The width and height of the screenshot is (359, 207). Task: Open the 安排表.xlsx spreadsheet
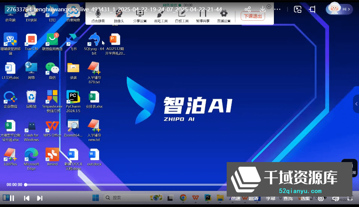point(94,100)
